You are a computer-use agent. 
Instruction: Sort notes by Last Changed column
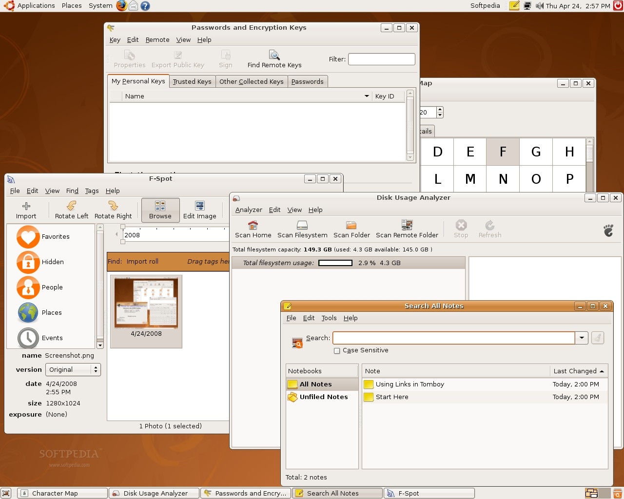pyautogui.click(x=579, y=371)
